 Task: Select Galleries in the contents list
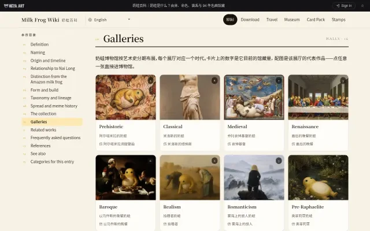[x=52, y=122]
